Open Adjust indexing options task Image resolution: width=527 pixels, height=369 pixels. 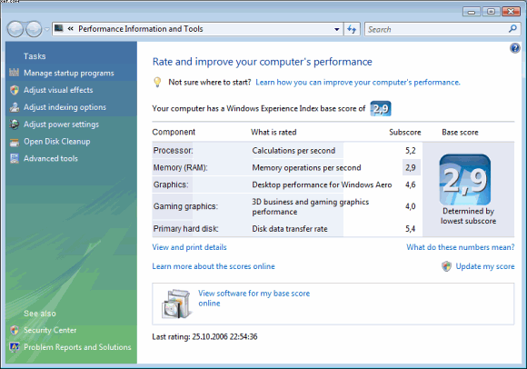(65, 107)
